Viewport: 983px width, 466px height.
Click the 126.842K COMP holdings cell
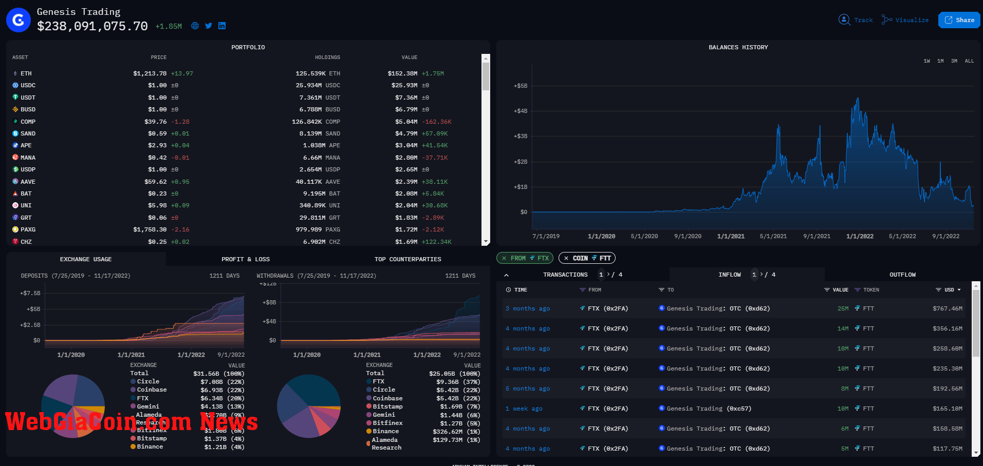click(x=316, y=122)
